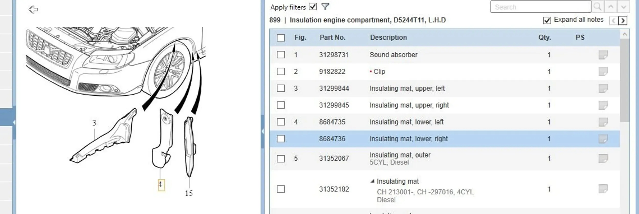Collapse the Insulating mat 31352182 note
Image resolution: width=639 pixels, height=214 pixels.
click(x=372, y=181)
